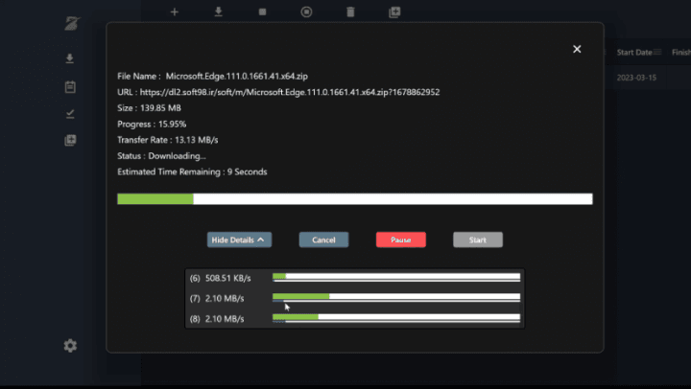Click the add new download plus icon

175,11
